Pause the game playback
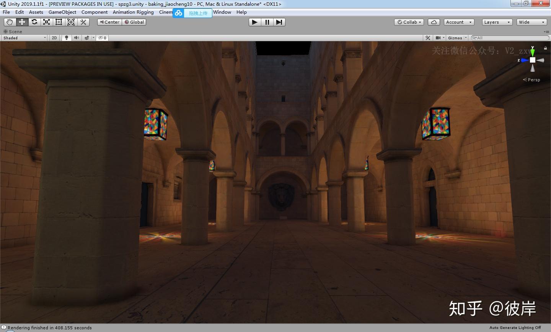 click(267, 22)
